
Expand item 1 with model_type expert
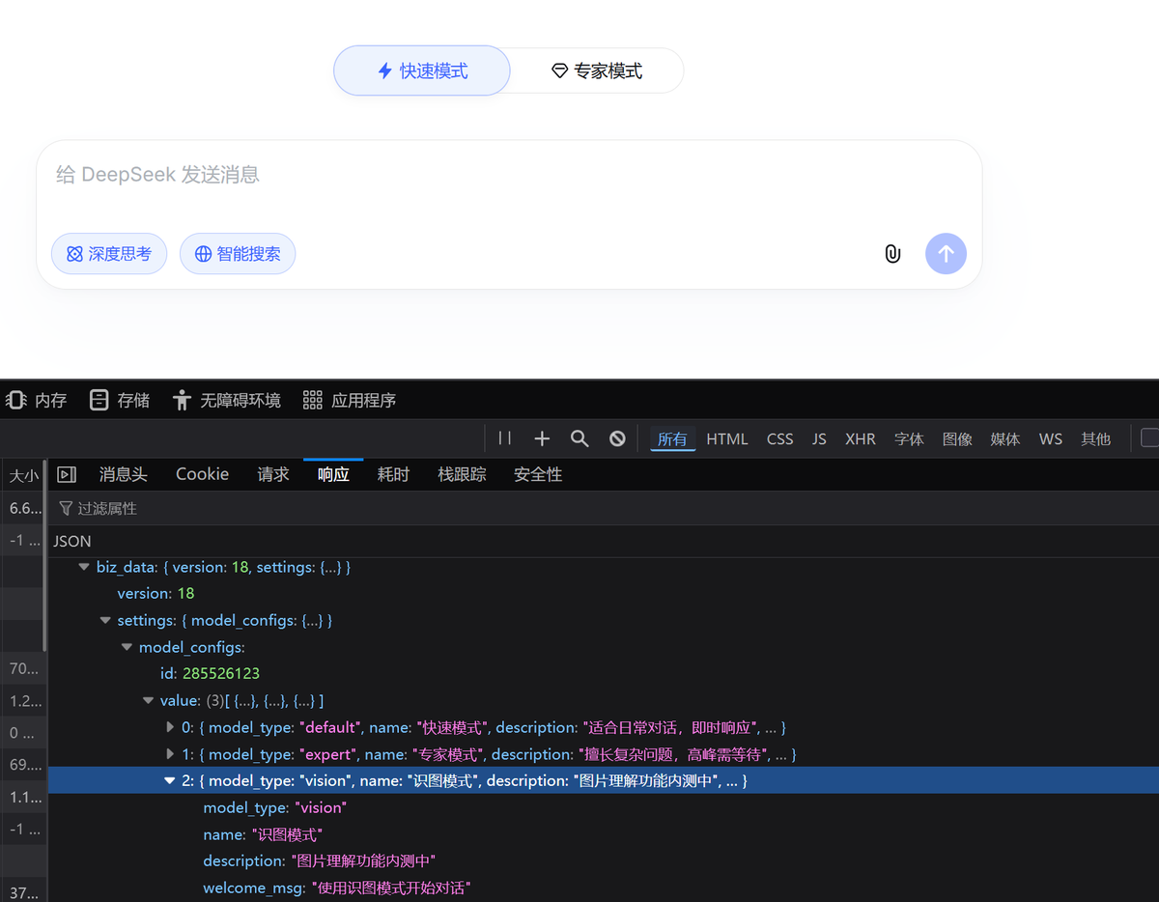(x=170, y=754)
